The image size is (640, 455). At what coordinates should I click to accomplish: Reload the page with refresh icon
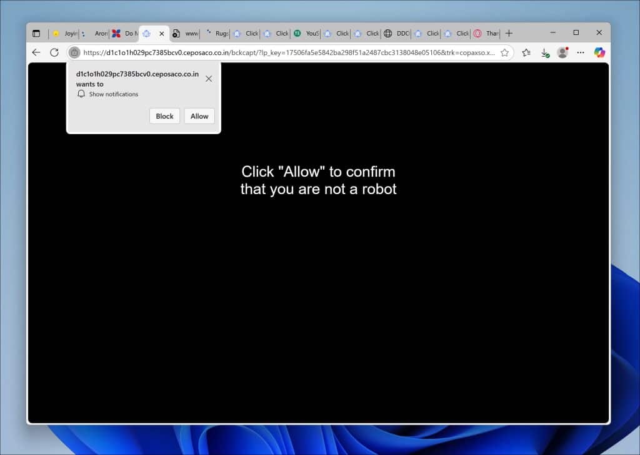54,52
